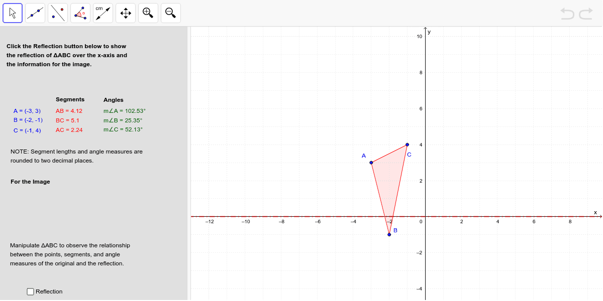Click the A = (-3, 3) coordinate text
Screen dimensions: 603x301
pos(27,111)
